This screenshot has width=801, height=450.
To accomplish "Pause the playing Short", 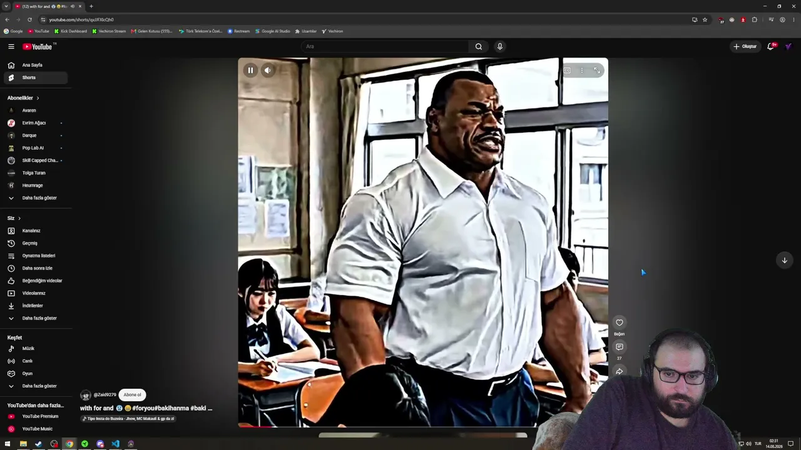I will click(250, 70).
